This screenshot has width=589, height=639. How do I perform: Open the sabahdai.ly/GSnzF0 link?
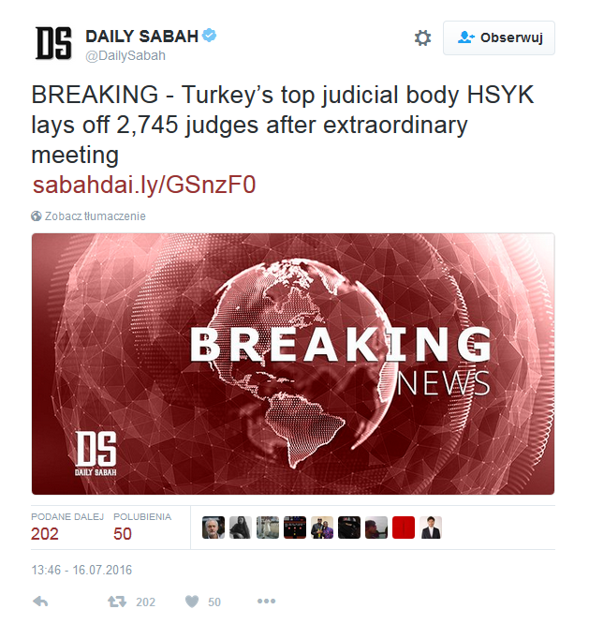click(144, 185)
